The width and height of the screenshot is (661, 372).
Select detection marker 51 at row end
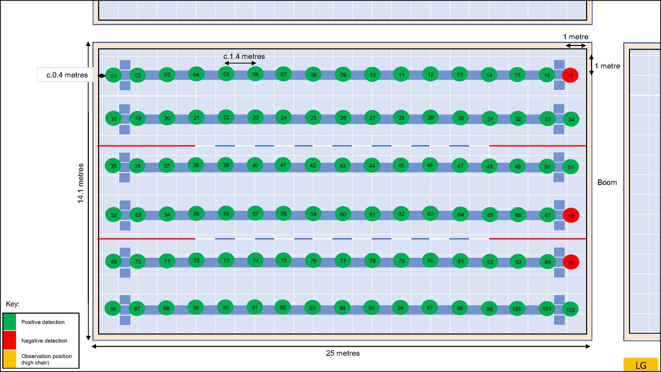point(571,167)
